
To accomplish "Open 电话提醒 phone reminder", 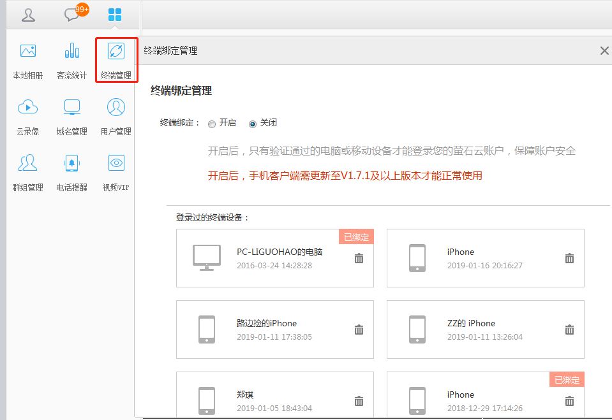I will (71, 164).
